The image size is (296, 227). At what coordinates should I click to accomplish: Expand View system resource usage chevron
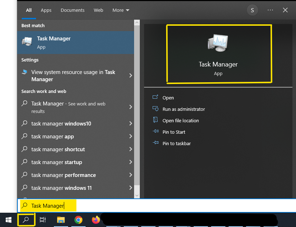(x=131, y=75)
